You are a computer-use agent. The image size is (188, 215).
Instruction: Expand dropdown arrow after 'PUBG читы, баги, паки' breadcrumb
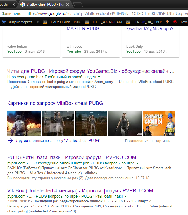click(x=125, y=196)
